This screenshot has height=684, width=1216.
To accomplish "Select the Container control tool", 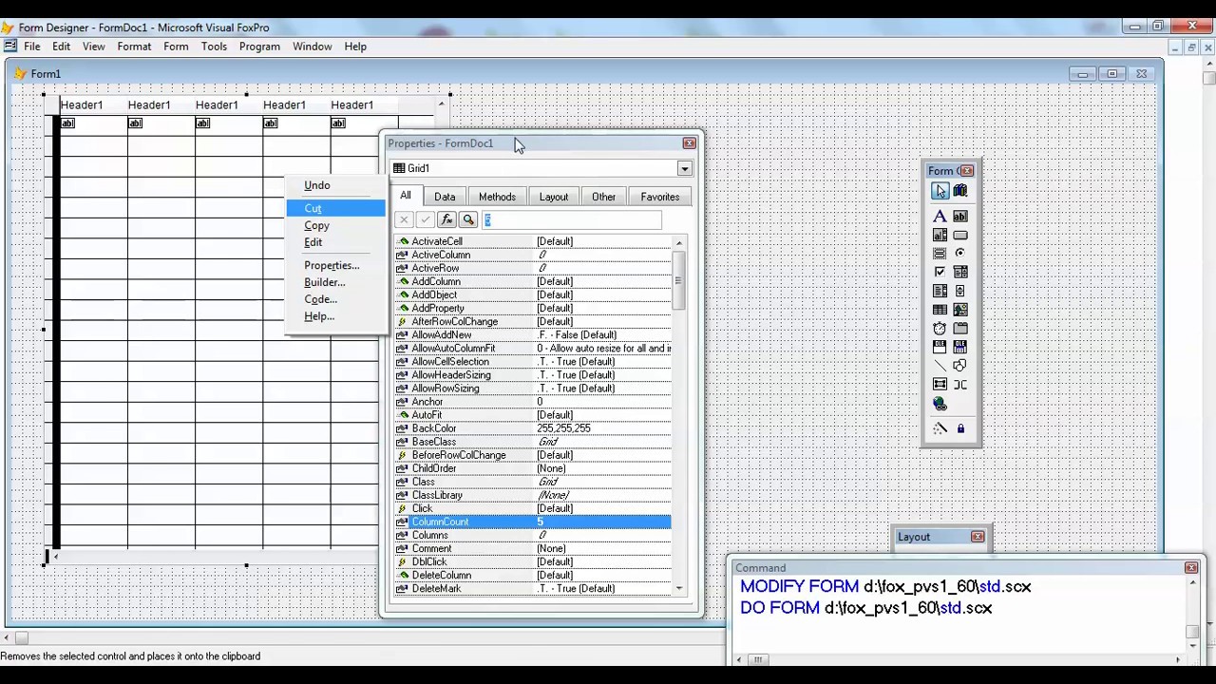I will click(x=940, y=385).
